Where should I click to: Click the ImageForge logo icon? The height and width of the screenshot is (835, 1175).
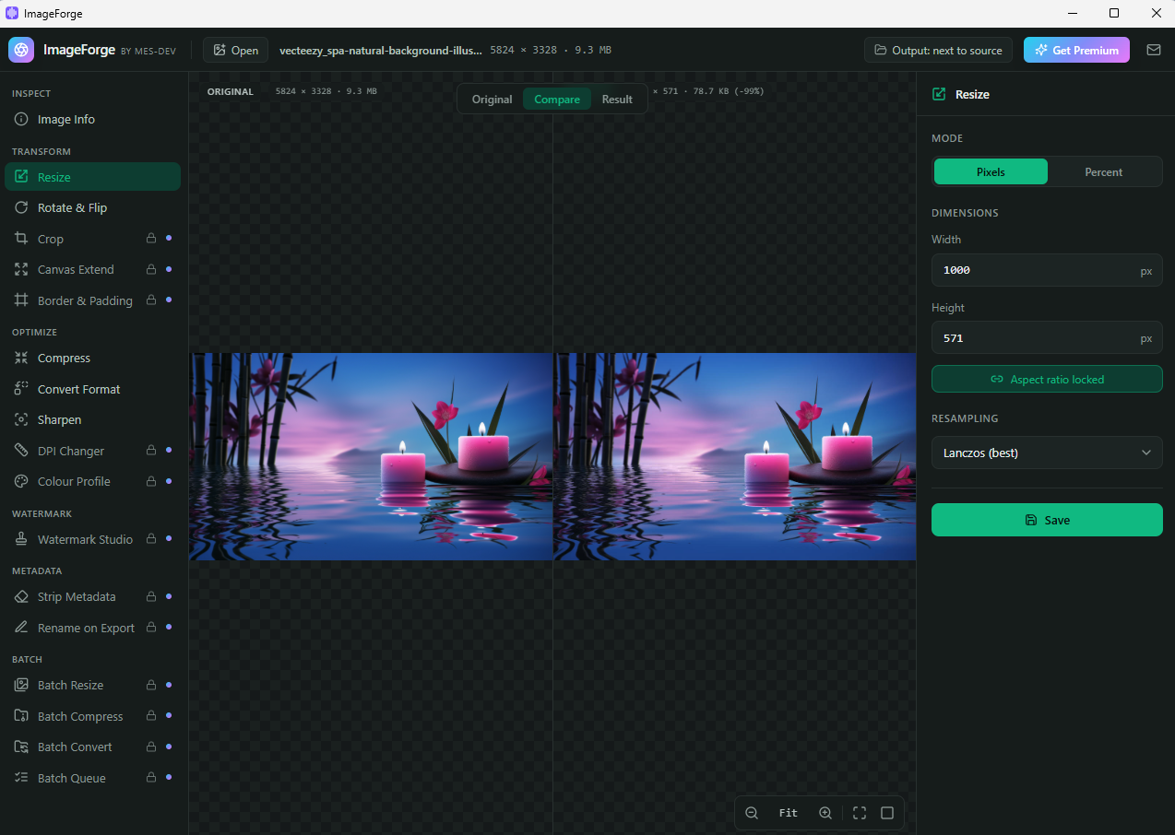click(x=21, y=50)
